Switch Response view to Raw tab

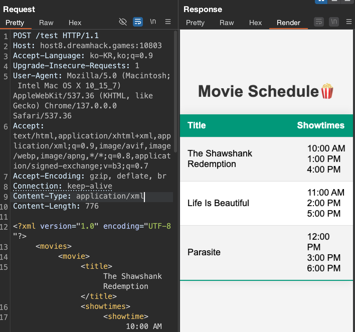click(227, 23)
